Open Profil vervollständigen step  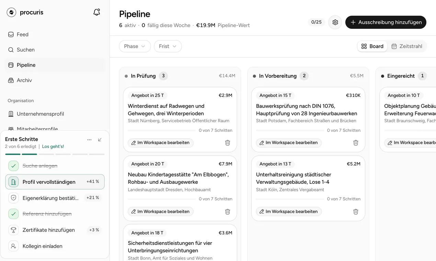(55, 182)
